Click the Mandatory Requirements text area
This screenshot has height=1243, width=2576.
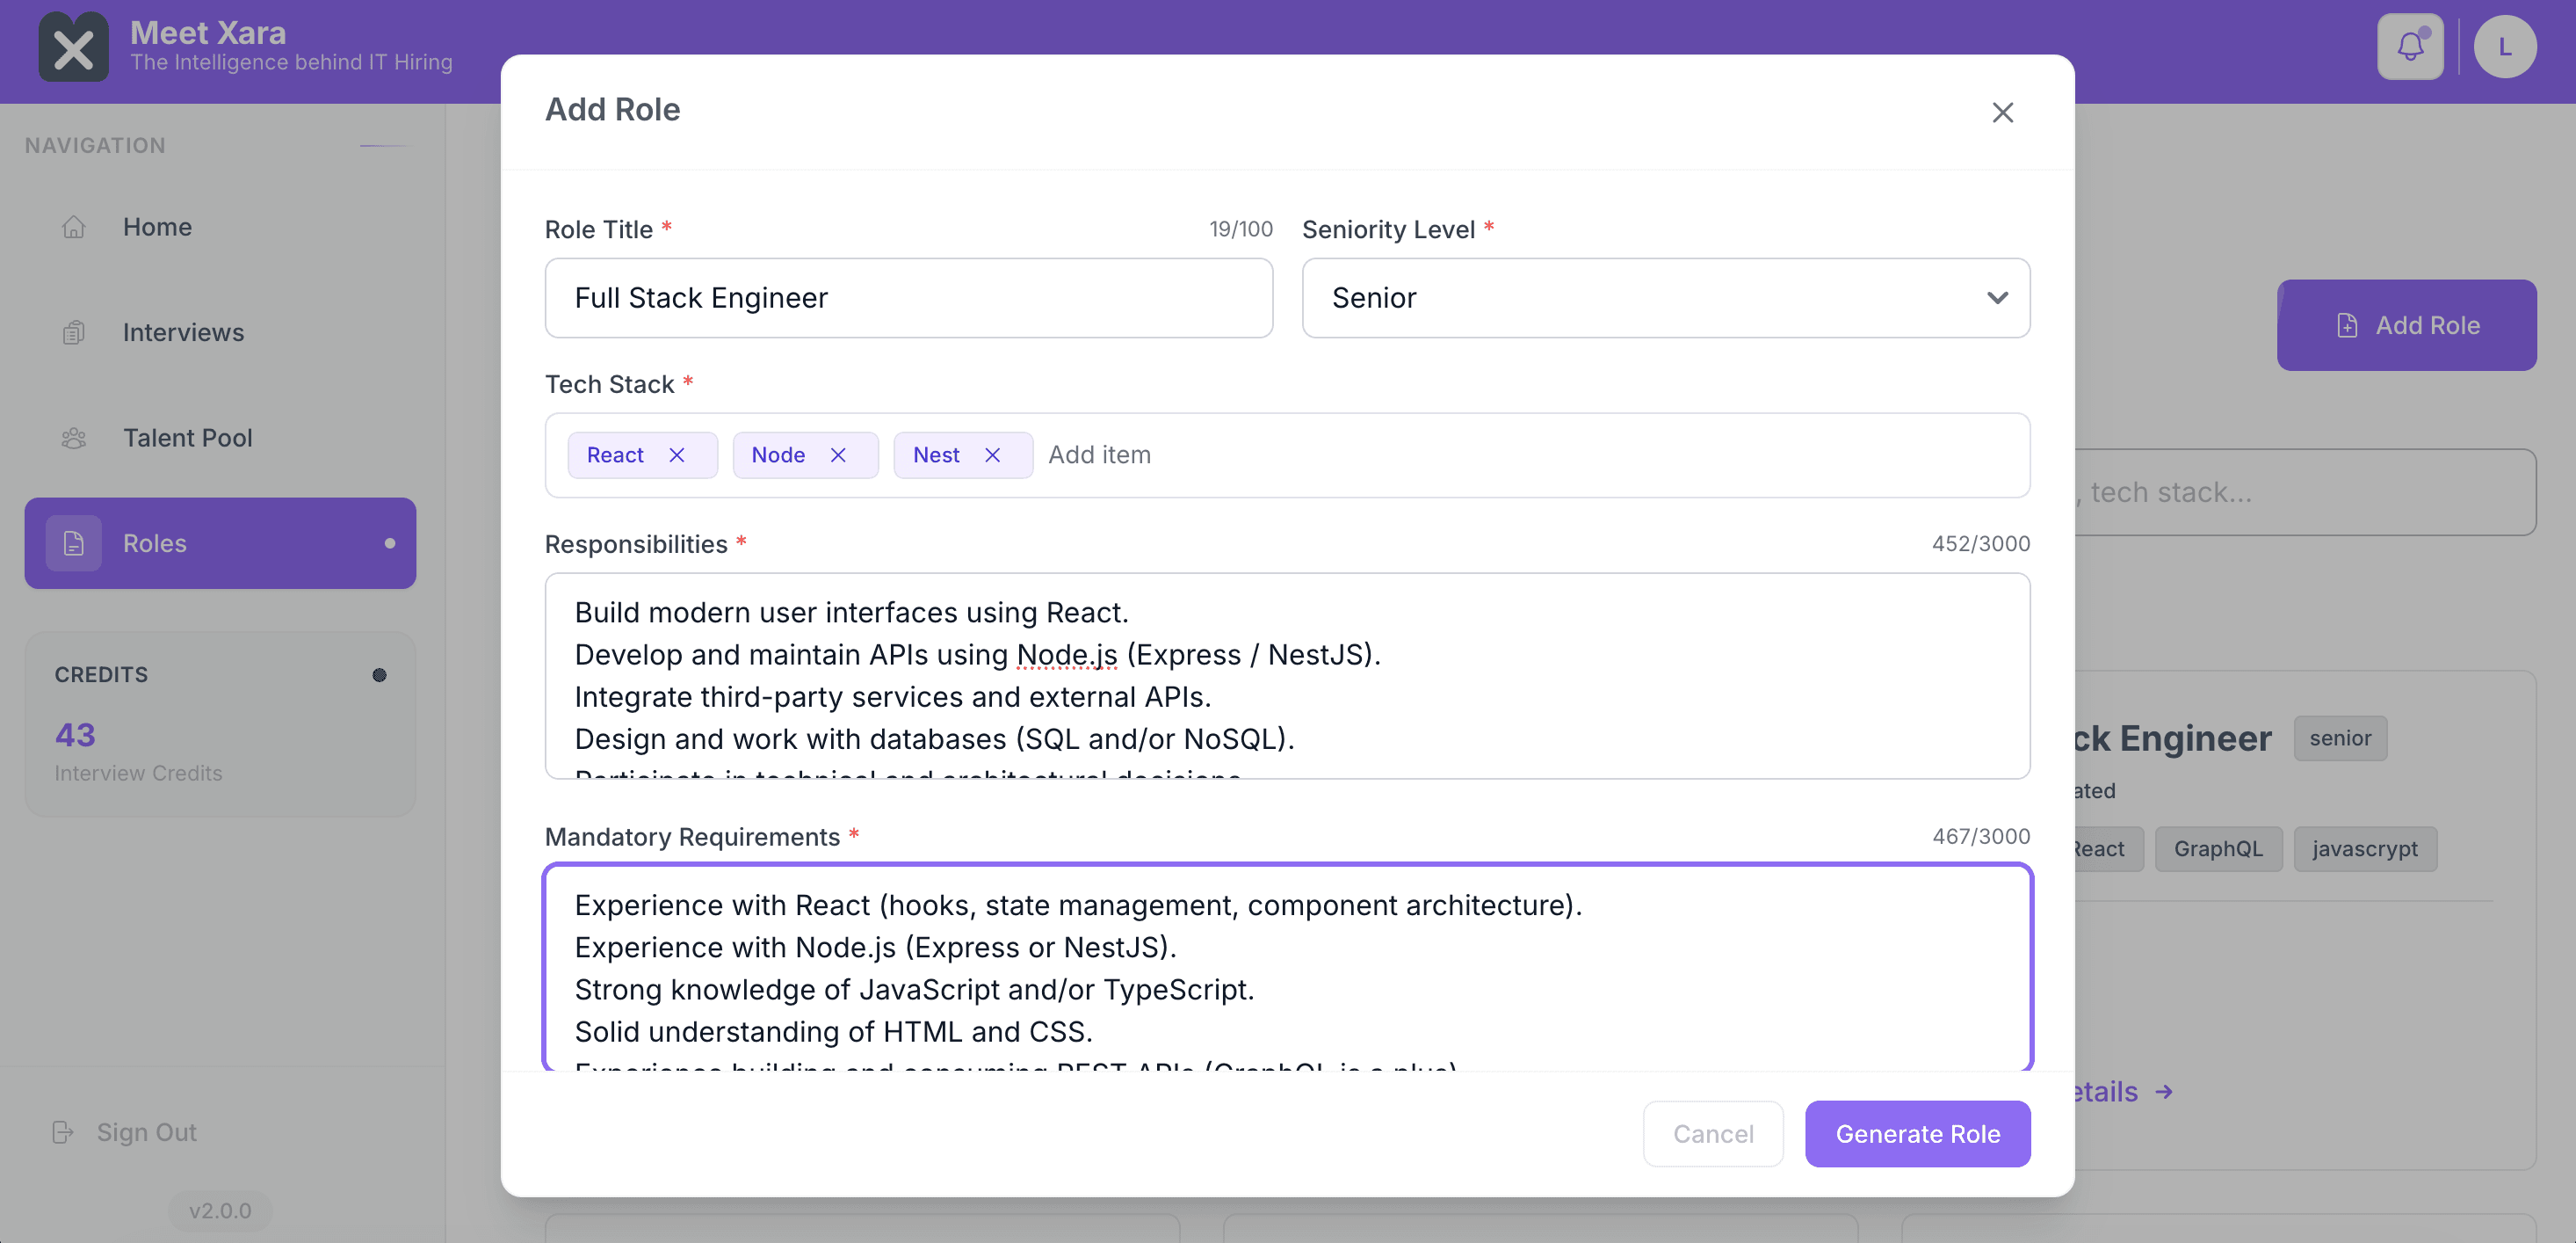click(x=1286, y=967)
